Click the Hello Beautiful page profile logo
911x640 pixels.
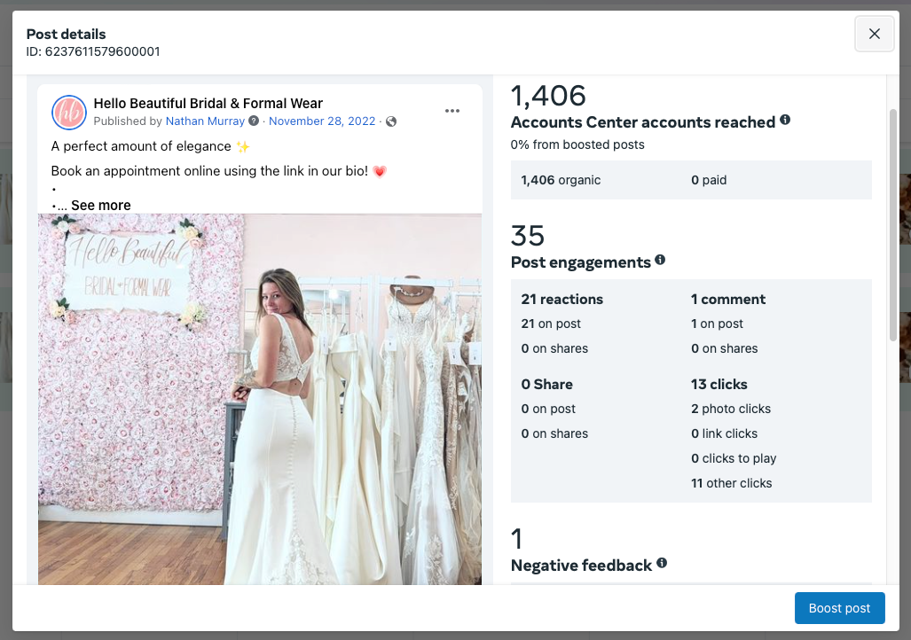tap(69, 112)
